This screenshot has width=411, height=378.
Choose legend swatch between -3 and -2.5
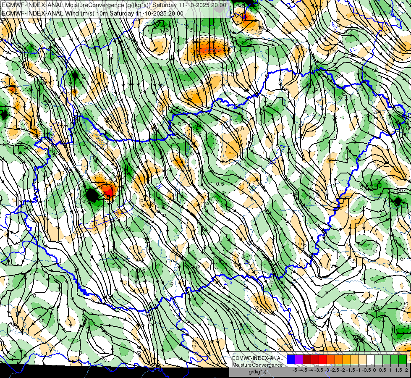tap(331, 359)
